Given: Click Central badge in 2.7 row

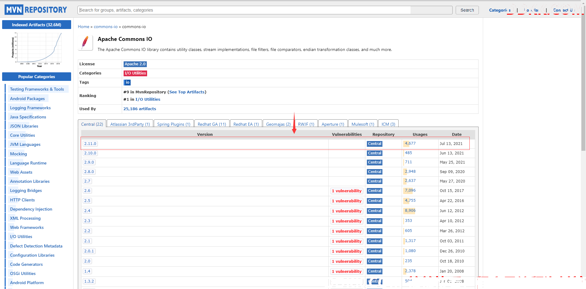Looking at the screenshot, I should tap(374, 181).
